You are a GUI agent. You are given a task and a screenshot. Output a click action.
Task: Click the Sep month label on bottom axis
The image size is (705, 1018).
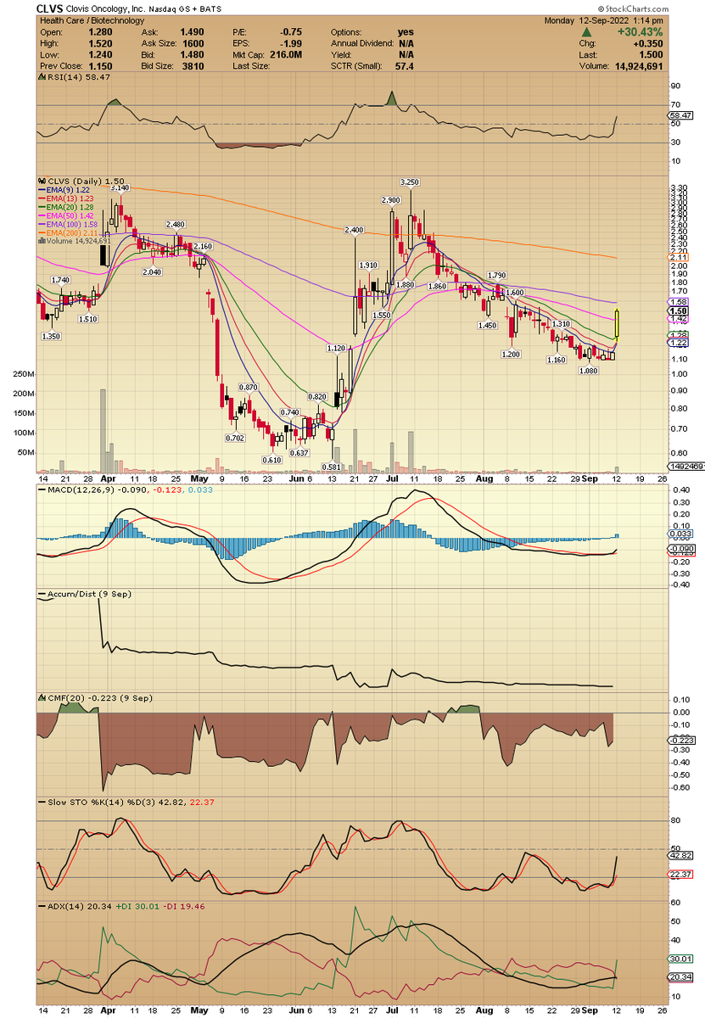[x=591, y=1011]
